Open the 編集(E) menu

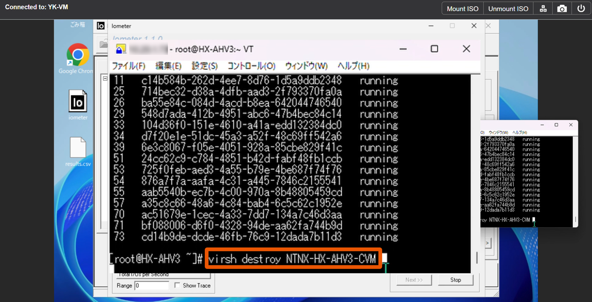pos(168,66)
